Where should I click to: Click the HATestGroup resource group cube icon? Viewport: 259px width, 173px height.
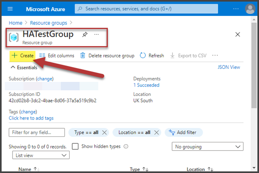[14, 37]
